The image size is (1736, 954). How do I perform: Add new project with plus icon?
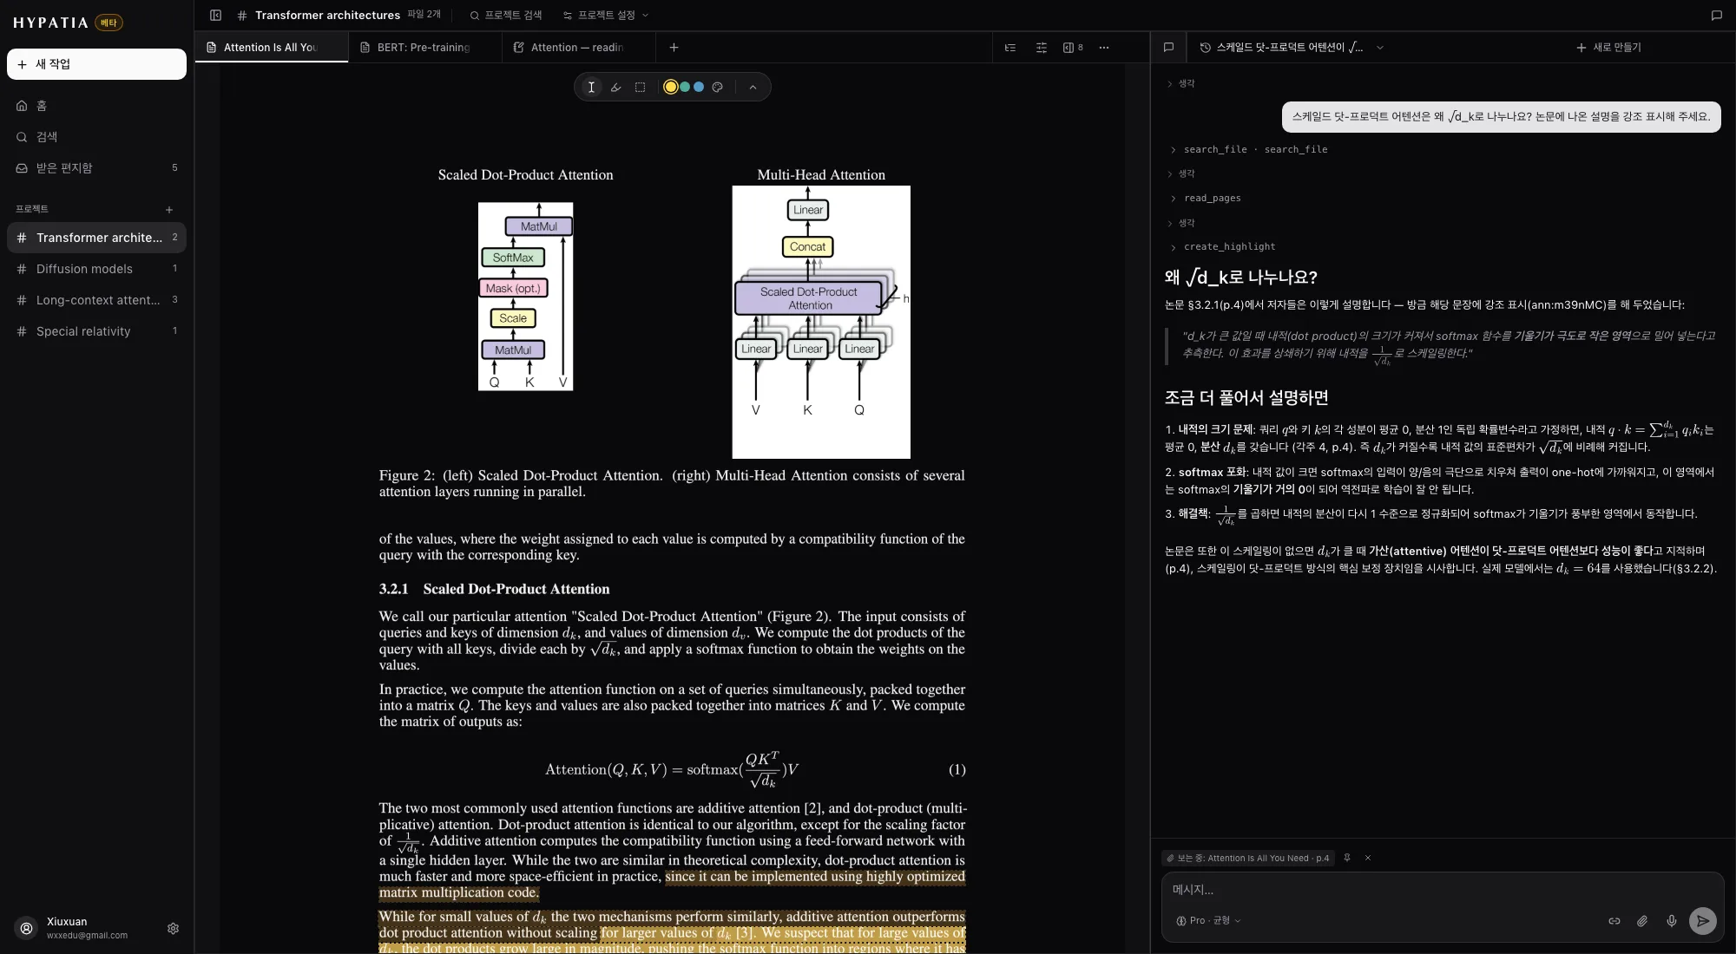(169, 209)
